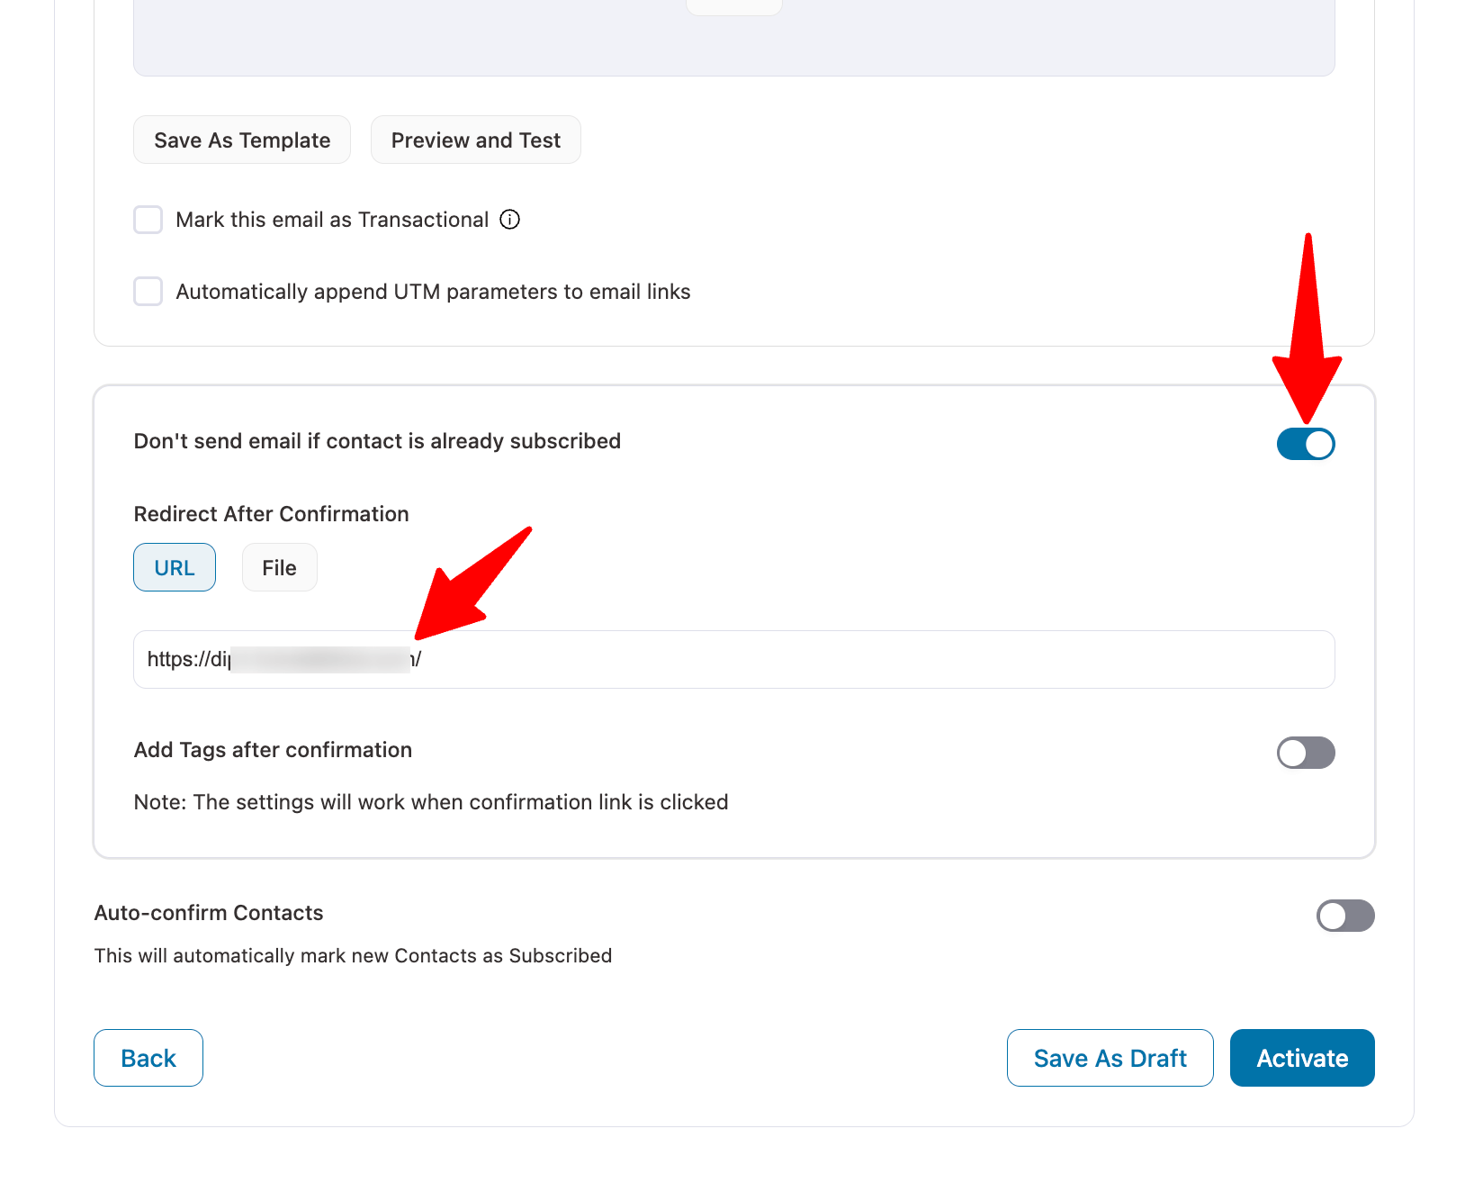Focus the redirect URL input field
1483x1183 pixels.
(734, 660)
